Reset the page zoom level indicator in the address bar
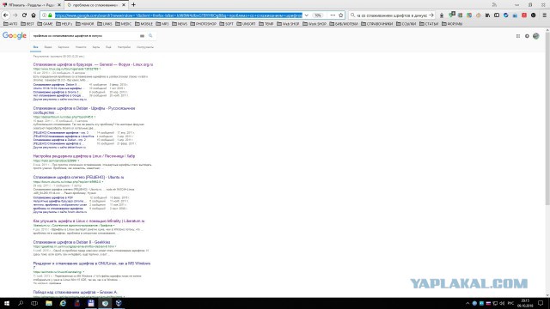Viewport: 550px width, 309px height. click(318, 15)
